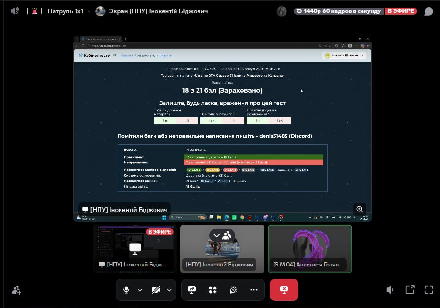
Task: Click the 18 з 21 бал result heading
Action: click(x=222, y=90)
